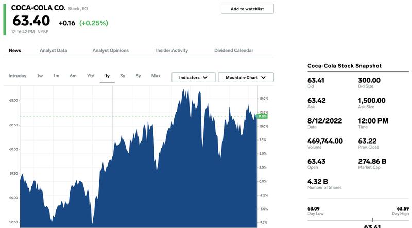Click the Coca-Cola Stock Snapshot heading
The width and height of the screenshot is (412, 228).
tap(345, 66)
